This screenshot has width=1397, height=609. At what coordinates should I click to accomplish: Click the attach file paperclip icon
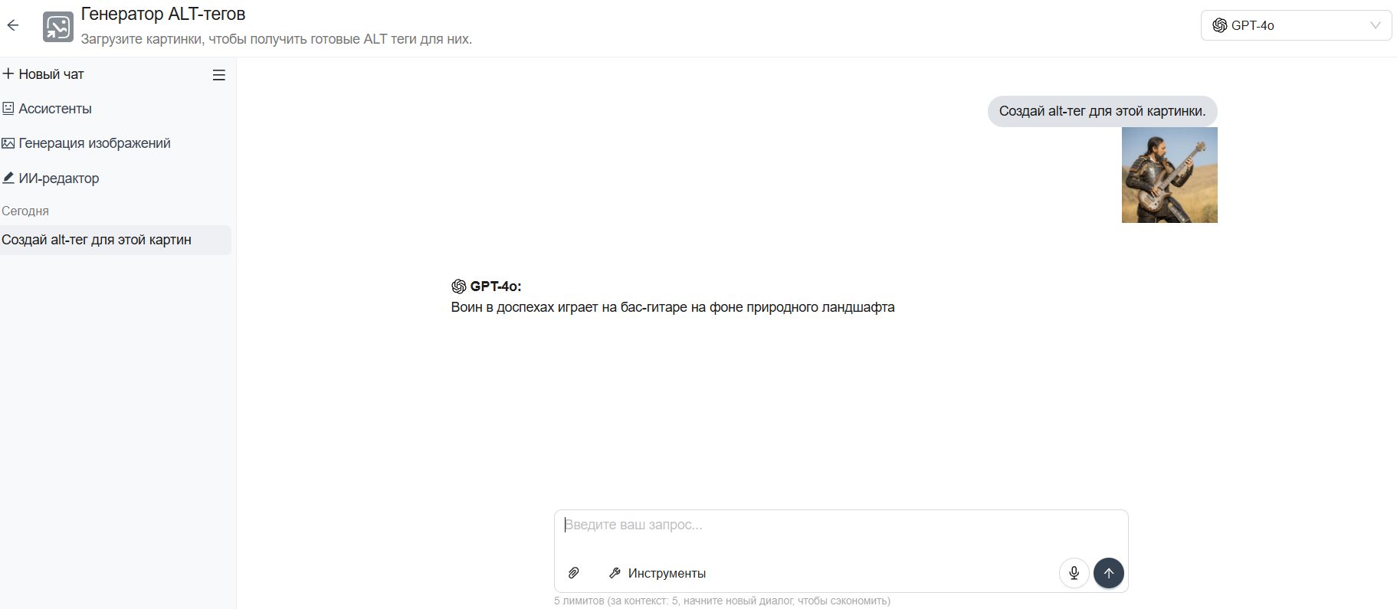click(573, 573)
